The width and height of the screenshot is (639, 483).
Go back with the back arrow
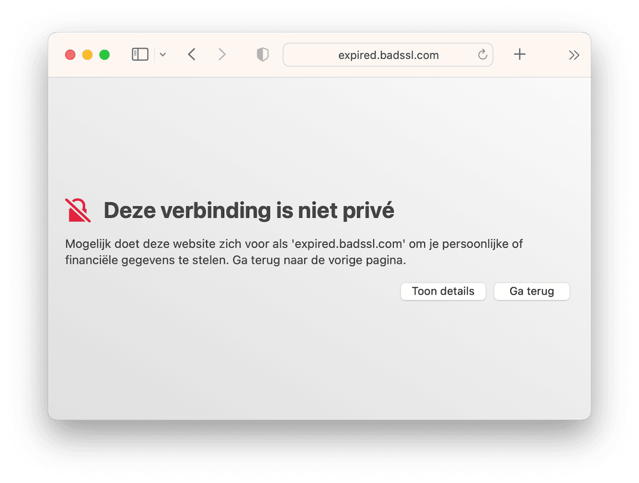[192, 55]
